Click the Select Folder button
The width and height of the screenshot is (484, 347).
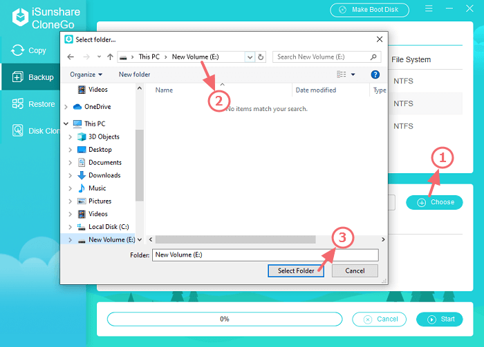coord(296,271)
